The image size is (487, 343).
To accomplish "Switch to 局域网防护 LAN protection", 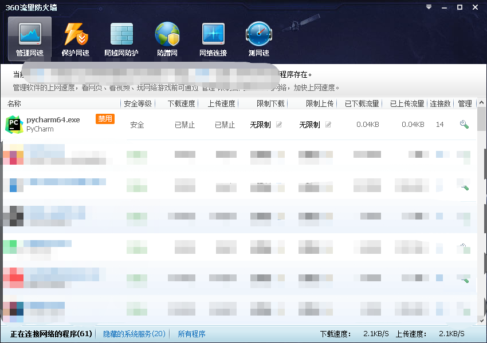I will point(121,39).
